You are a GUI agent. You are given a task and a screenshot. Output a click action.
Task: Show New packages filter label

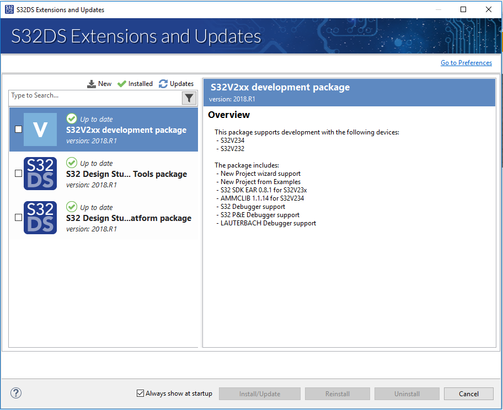coord(105,84)
